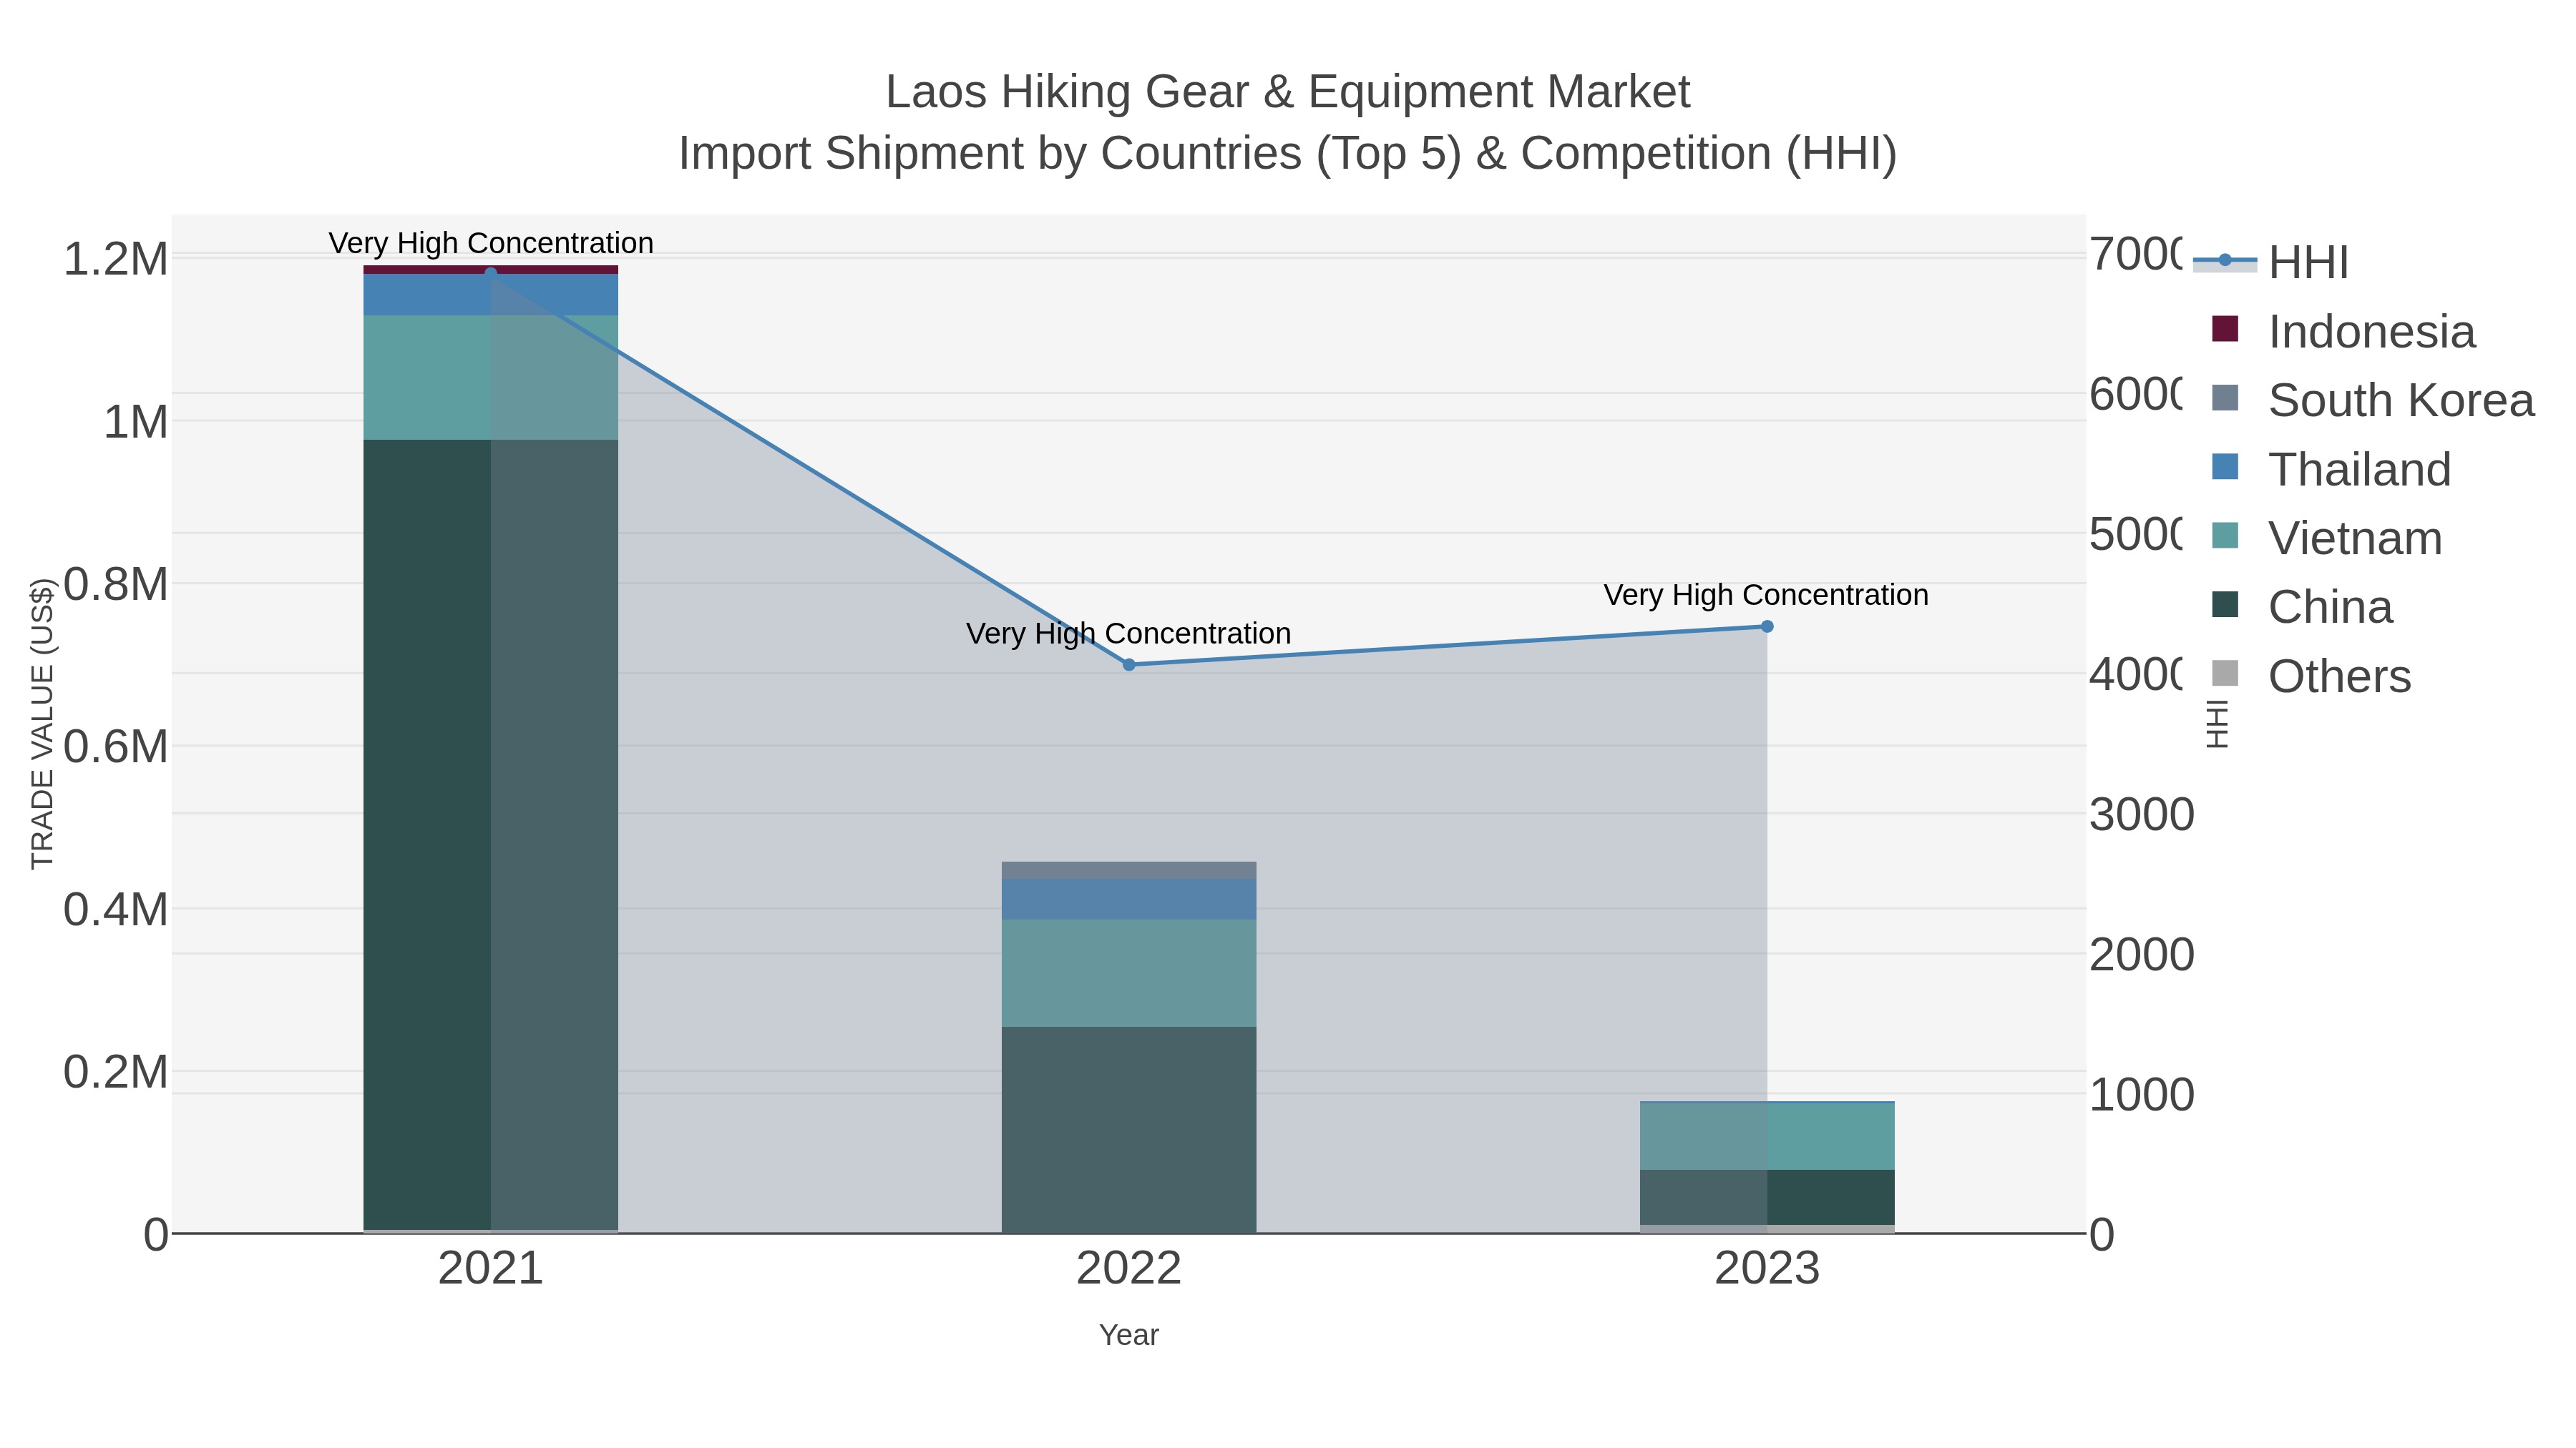
Task: Click the China dark green color swatch
Action: 2225,604
